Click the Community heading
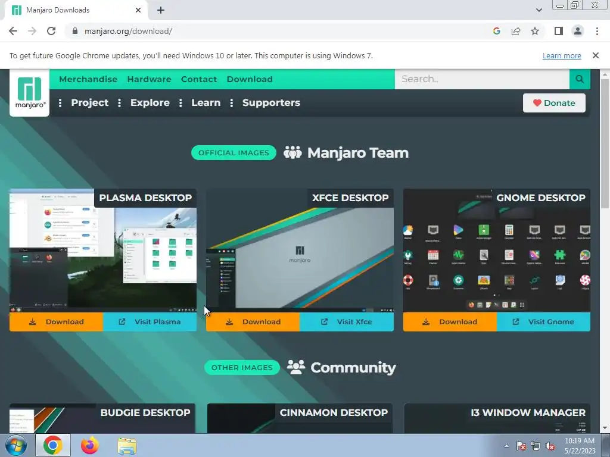The height and width of the screenshot is (457, 610). pyautogui.click(x=353, y=368)
